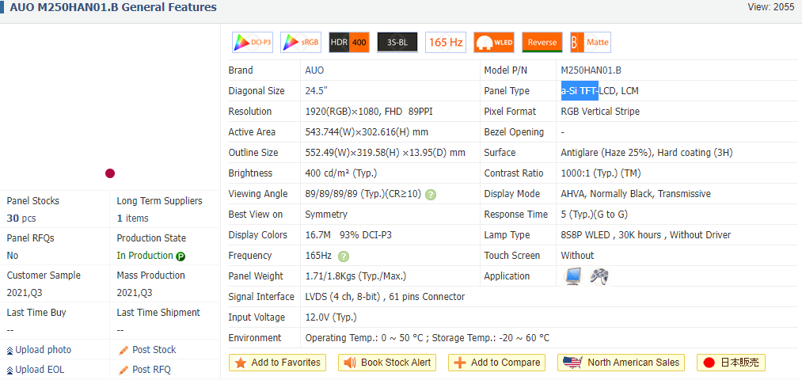
Task: Click the 543.744(W)×302.616(H) mm active area
Action: click(367, 132)
